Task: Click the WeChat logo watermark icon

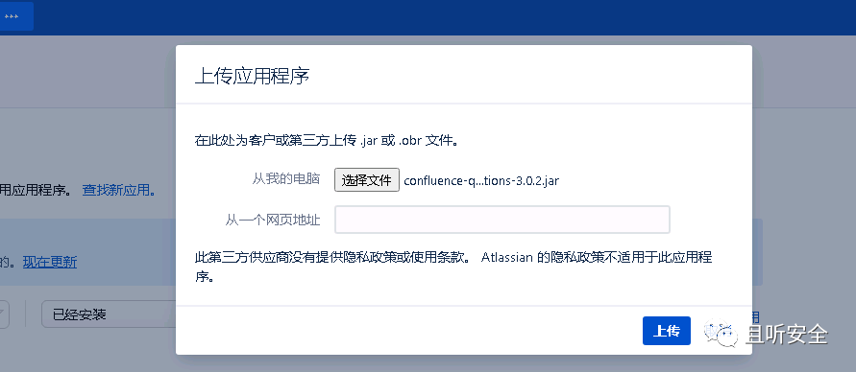Action: click(721, 332)
